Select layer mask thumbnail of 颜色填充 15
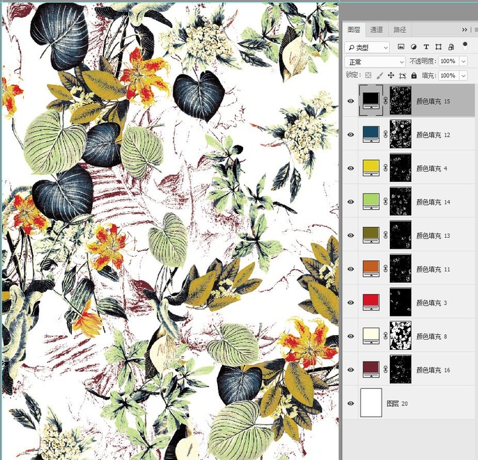Viewport: 478px width, 460px height. pyautogui.click(x=401, y=100)
